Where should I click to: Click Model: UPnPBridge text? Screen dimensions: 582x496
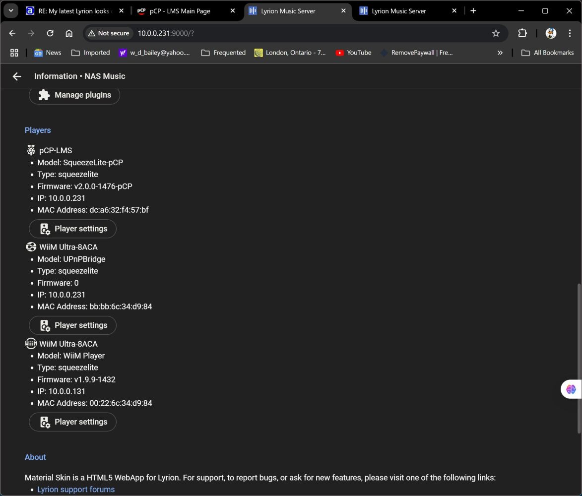[71, 259]
